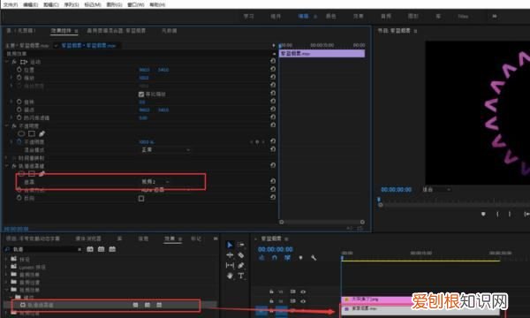Collapse the Motion effect group
Screen dimensions: 530x318
7,62
